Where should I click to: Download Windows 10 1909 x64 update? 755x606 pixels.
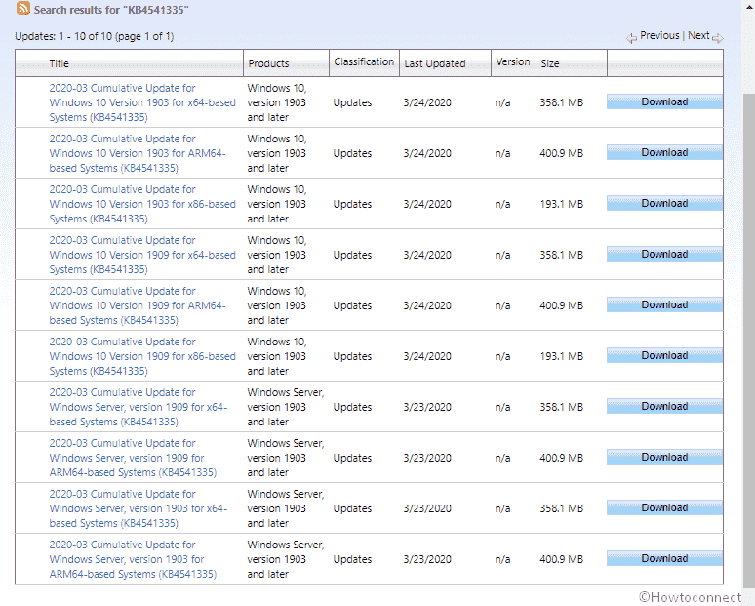point(664,255)
